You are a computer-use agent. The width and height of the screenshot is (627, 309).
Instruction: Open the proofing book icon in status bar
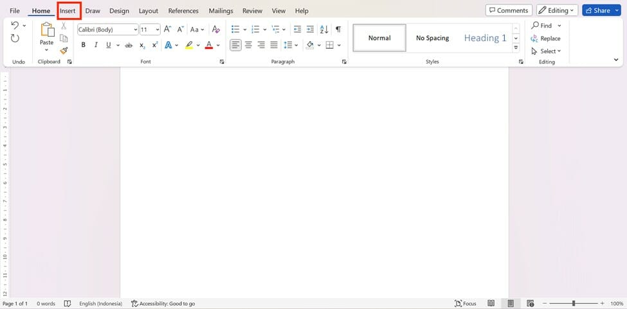(68, 304)
